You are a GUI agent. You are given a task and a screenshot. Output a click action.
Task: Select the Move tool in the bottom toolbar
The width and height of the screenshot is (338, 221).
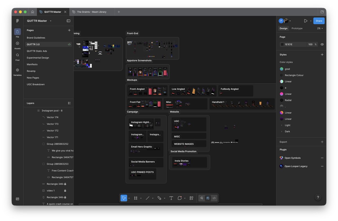click(x=124, y=198)
